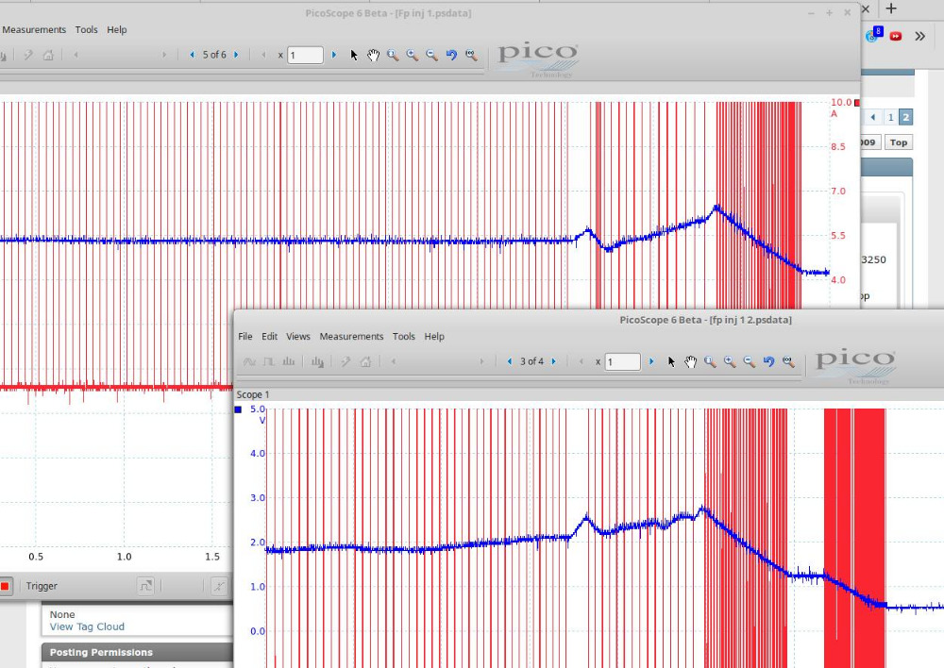944x668 pixels.
Task: Select the arrow pointer tool in fp inj 1 2 window
Action: [x=671, y=362]
